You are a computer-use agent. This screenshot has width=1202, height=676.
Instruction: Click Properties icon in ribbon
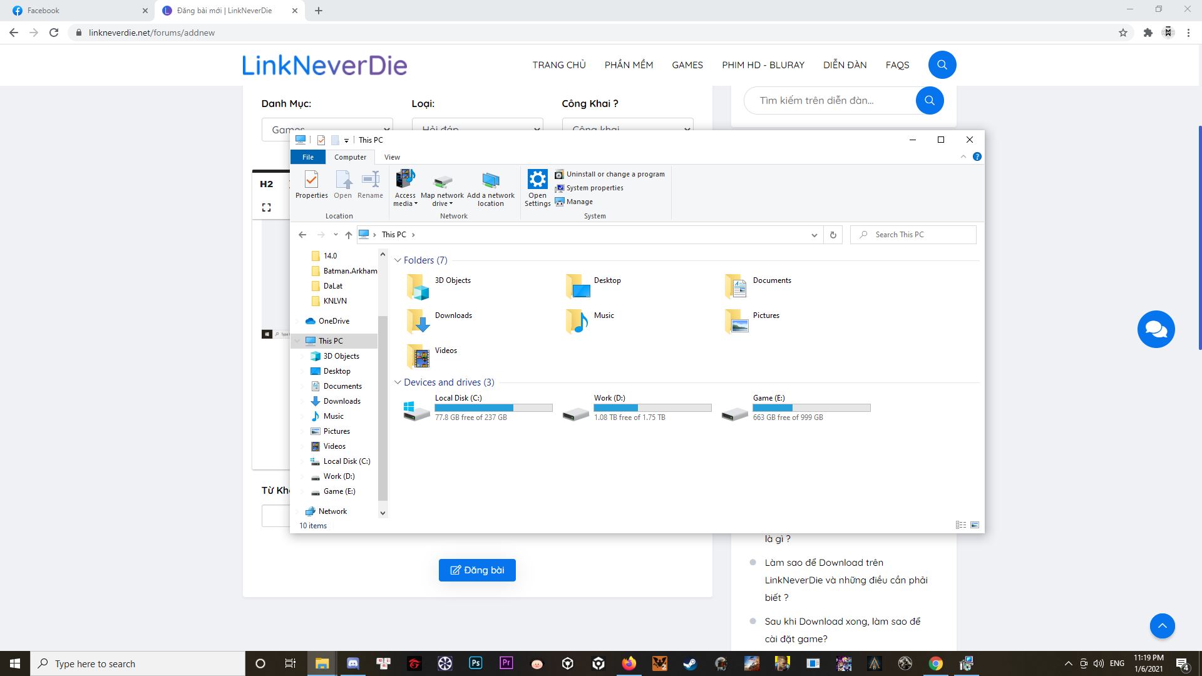(x=311, y=180)
